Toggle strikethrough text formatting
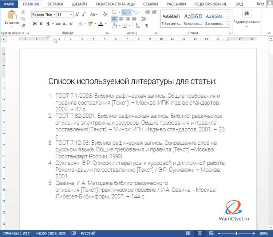Image resolution: width=273 pixels, height=237 pixels. click(x=58, y=24)
